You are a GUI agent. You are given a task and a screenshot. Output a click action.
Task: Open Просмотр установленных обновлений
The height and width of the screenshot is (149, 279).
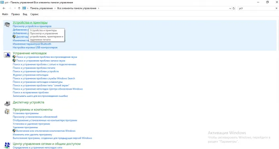[35, 117]
